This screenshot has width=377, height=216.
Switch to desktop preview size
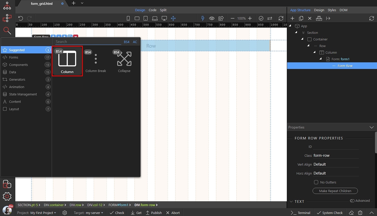164,18
